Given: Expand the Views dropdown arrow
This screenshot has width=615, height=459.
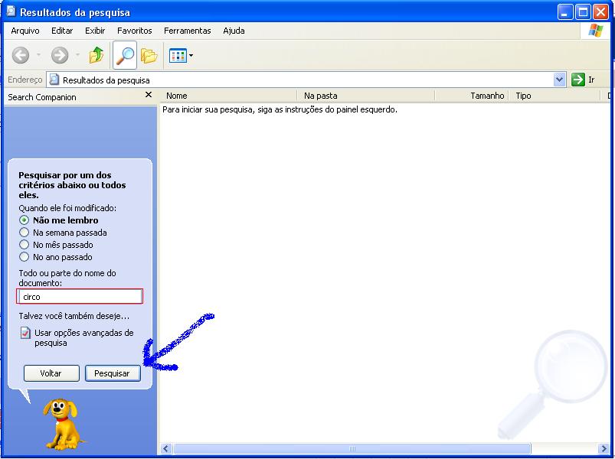Looking at the screenshot, I should coord(191,56).
